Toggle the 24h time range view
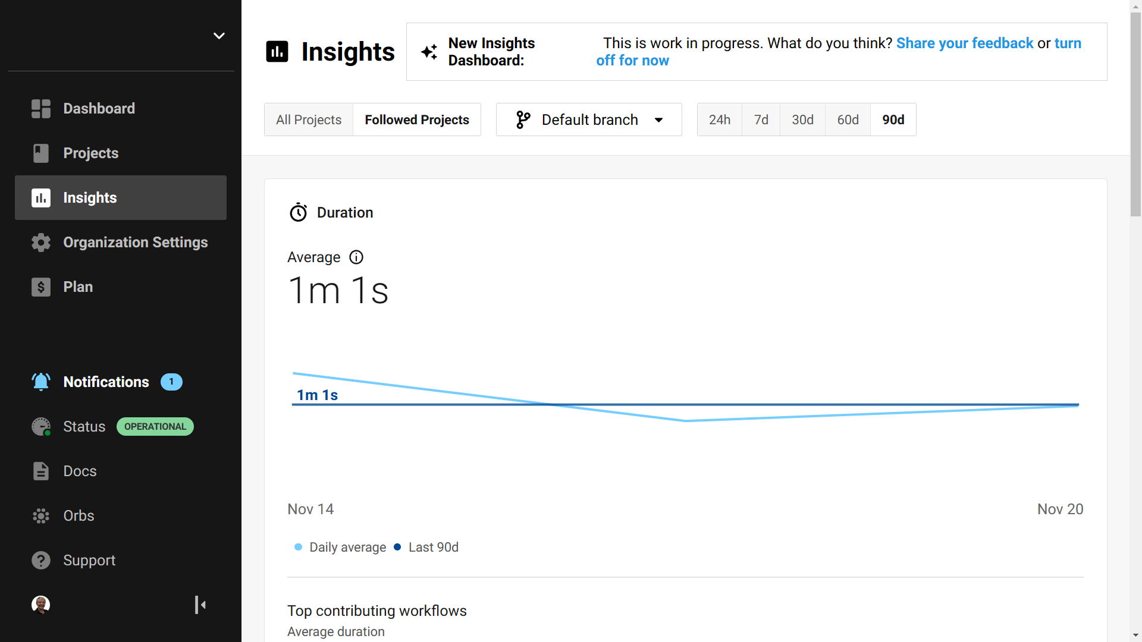 (719, 120)
